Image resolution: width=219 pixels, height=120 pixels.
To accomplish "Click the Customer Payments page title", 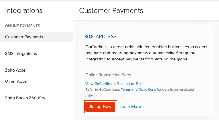I will [111, 10].
